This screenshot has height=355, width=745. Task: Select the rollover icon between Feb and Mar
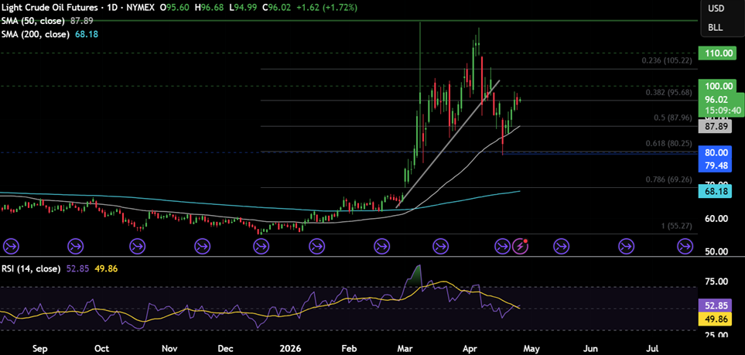click(x=381, y=246)
